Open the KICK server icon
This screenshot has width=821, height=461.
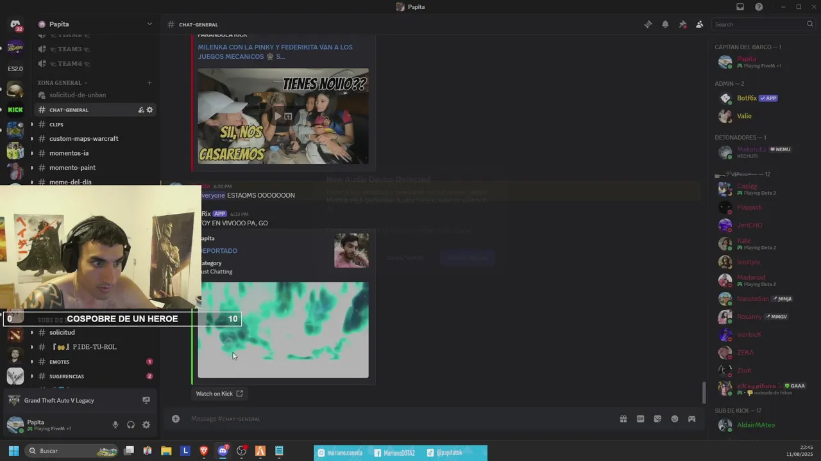point(15,110)
